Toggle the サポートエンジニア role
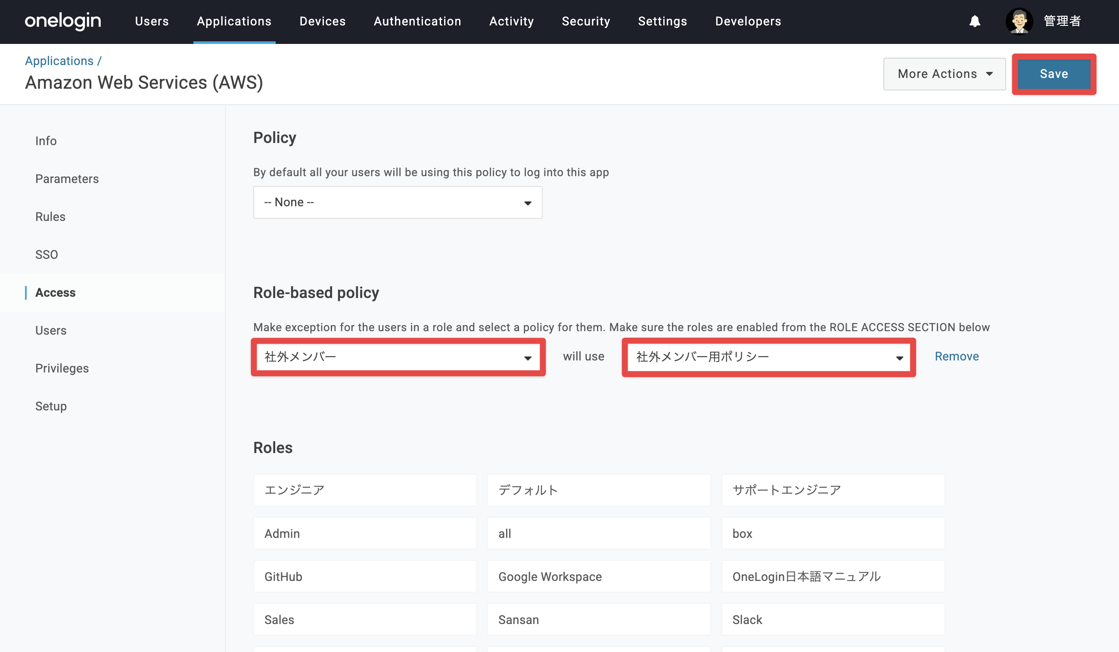The height and width of the screenshot is (652, 1119). (x=833, y=490)
